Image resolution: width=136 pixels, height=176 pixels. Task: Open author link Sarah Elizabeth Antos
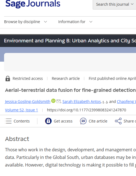[82, 102]
